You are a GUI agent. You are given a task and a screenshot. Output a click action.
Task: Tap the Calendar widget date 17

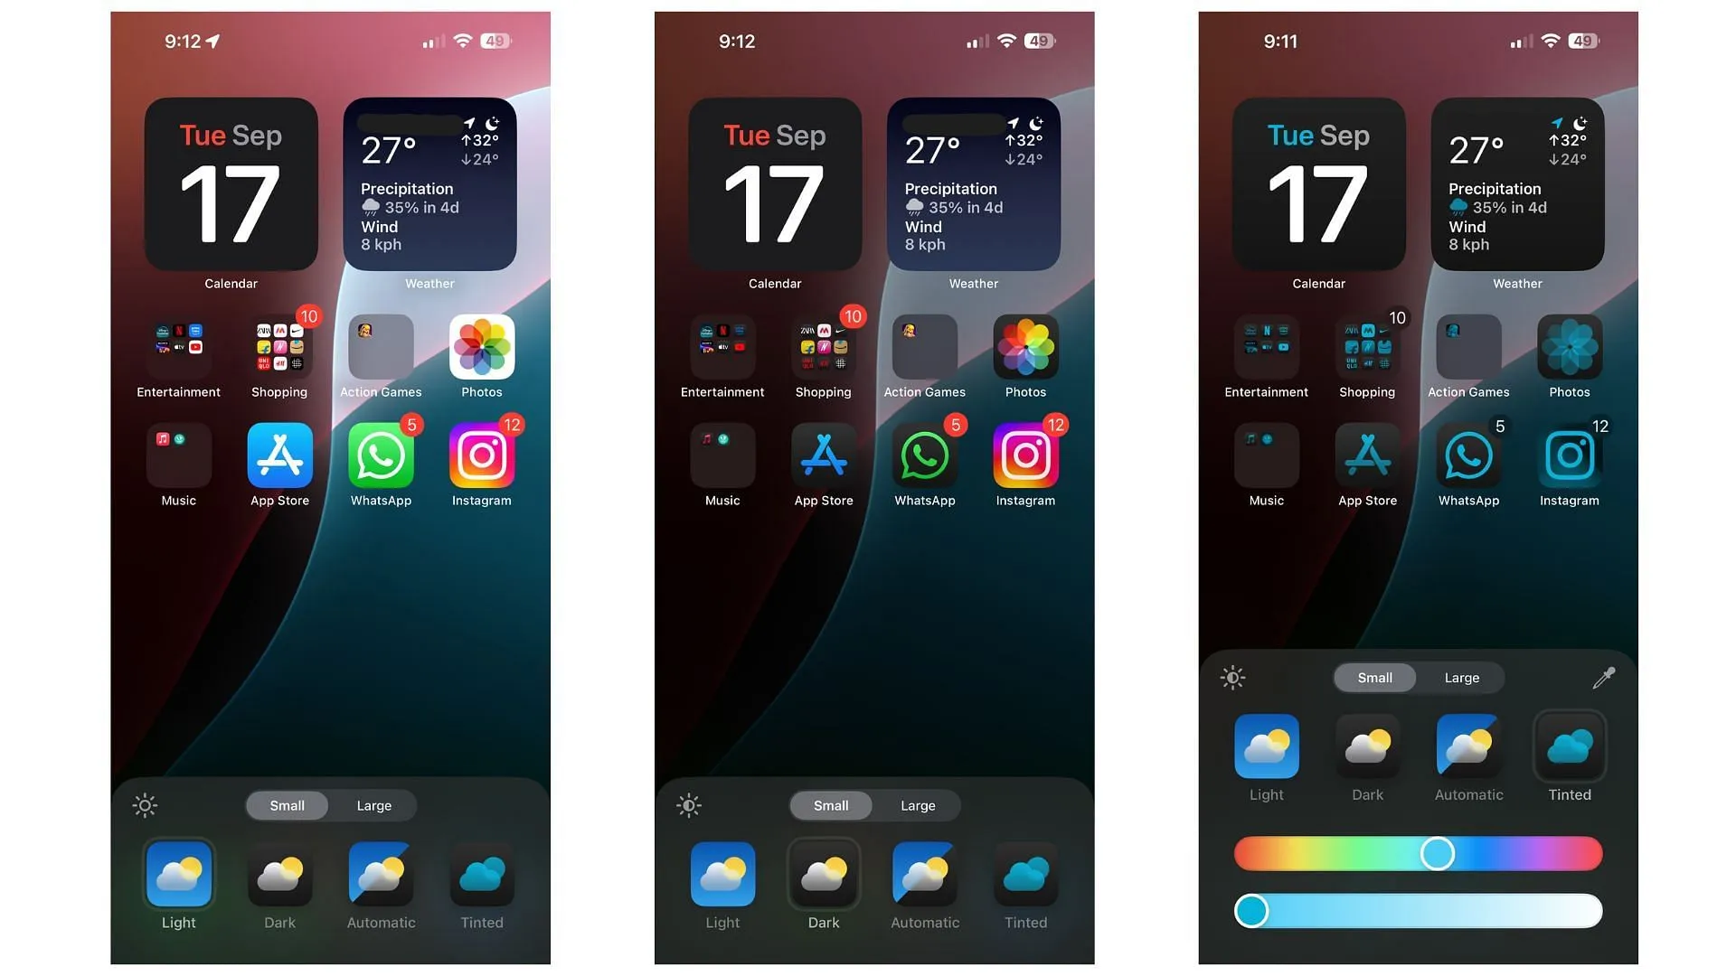pyautogui.click(x=231, y=202)
